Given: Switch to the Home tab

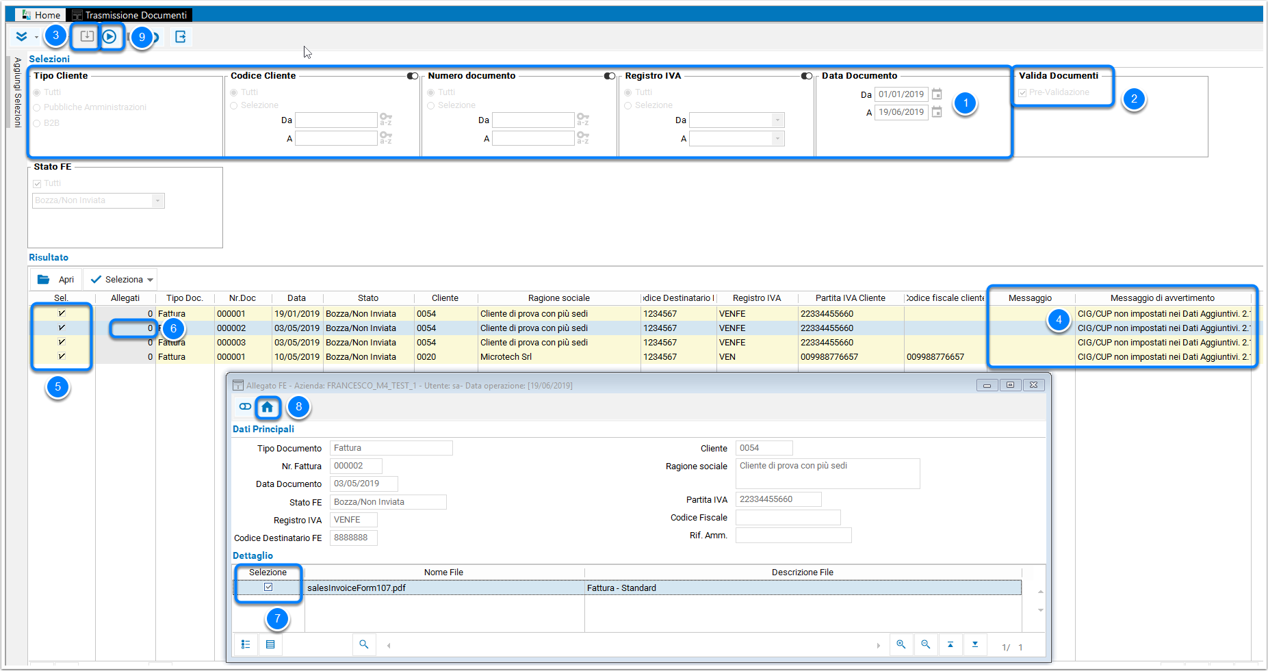Looking at the screenshot, I should [x=41, y=14].
